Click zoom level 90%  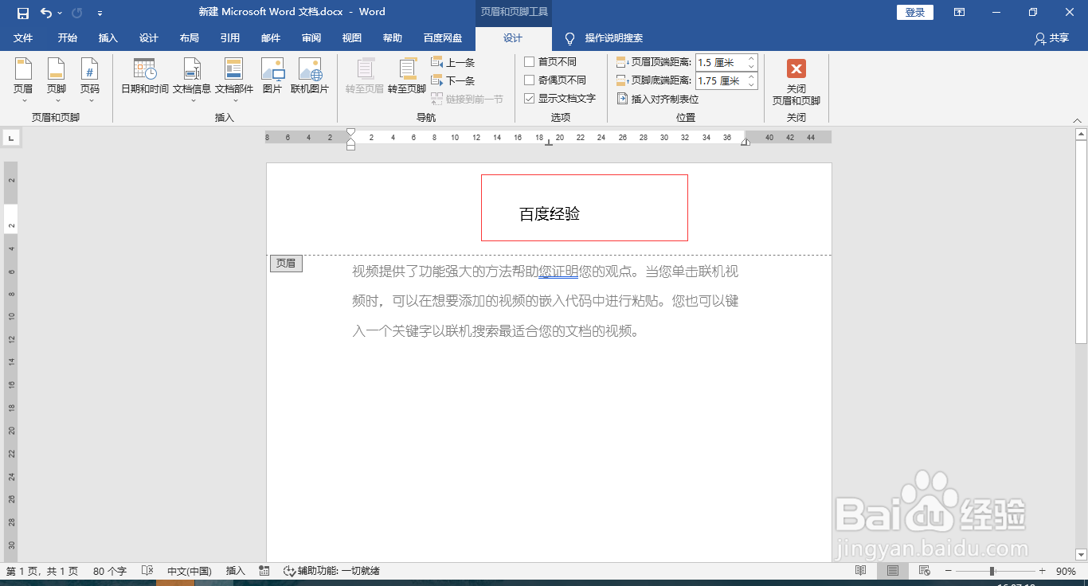[1066, 571]
